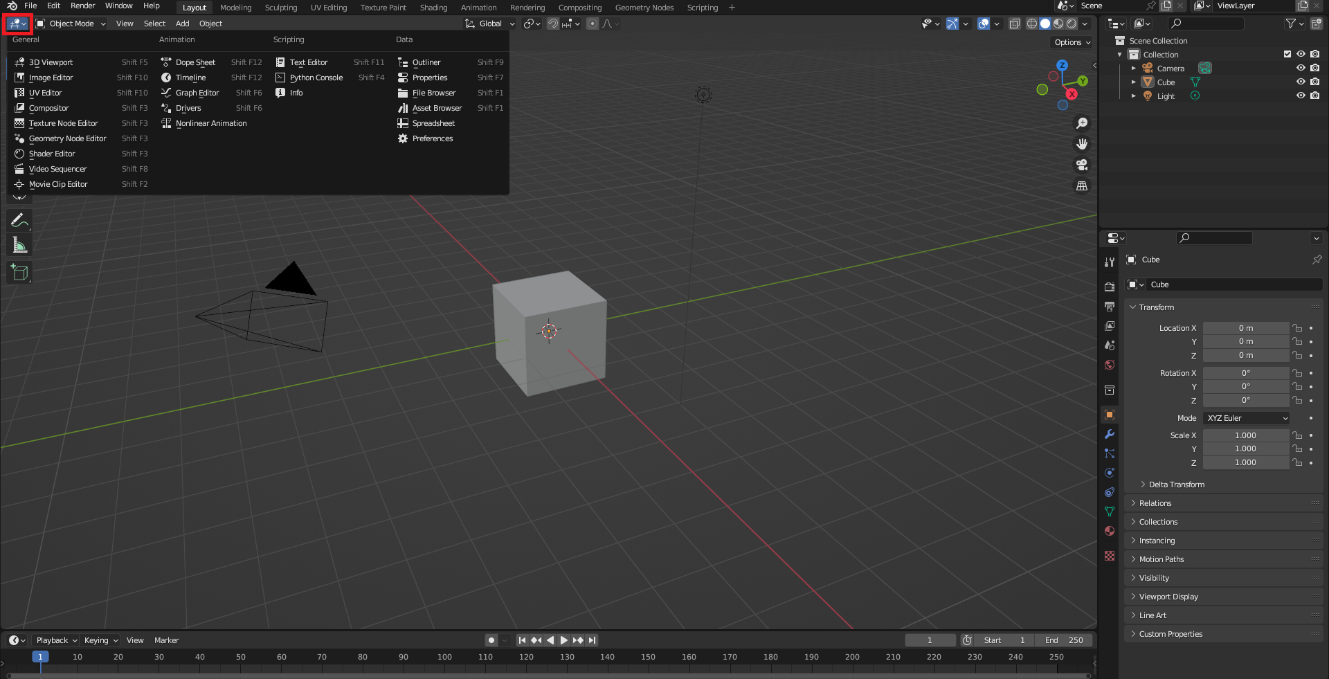Click the Marker menu in timeline
The height and width of the screenshot is (679, 1329).
tap(166, 640)
